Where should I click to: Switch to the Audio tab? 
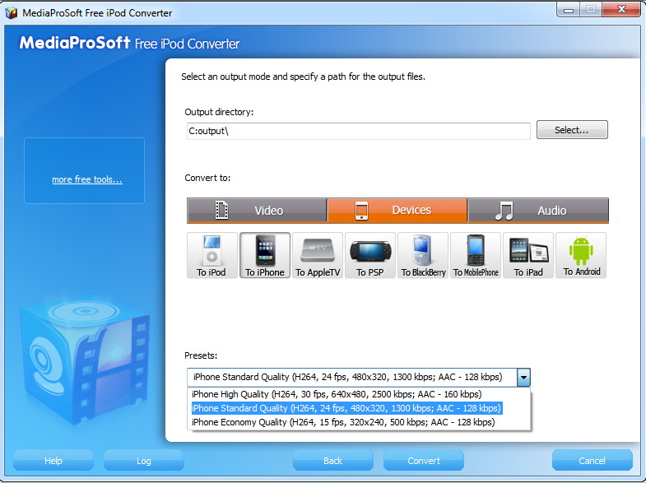pos(538,211)
